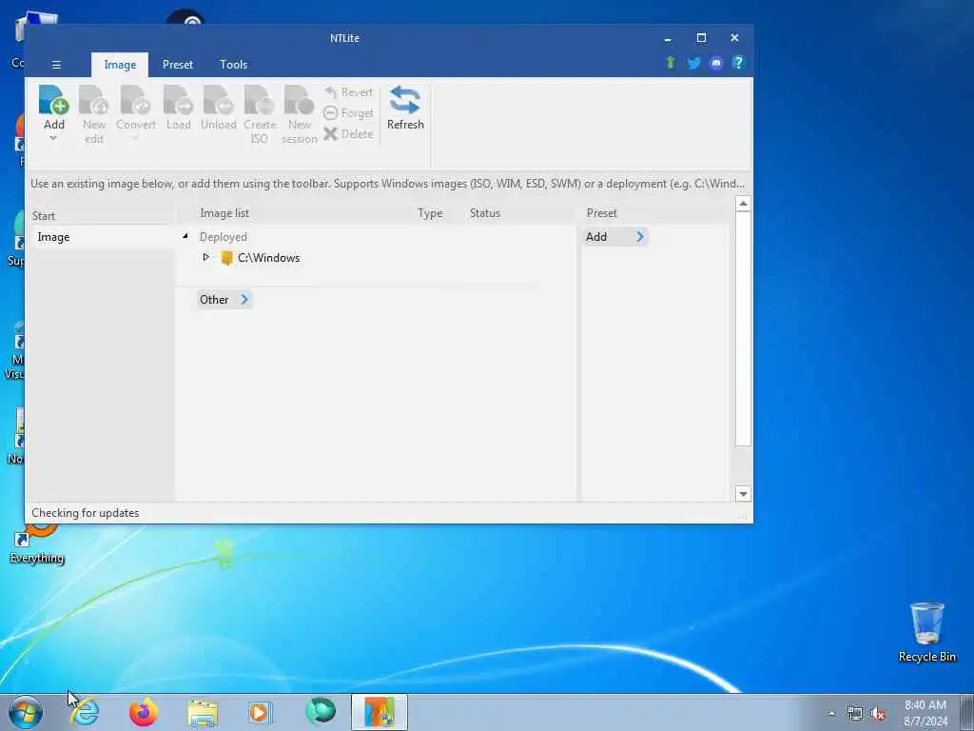
Task: Click the NTLite taskbar button
Action: coord(380,712)
